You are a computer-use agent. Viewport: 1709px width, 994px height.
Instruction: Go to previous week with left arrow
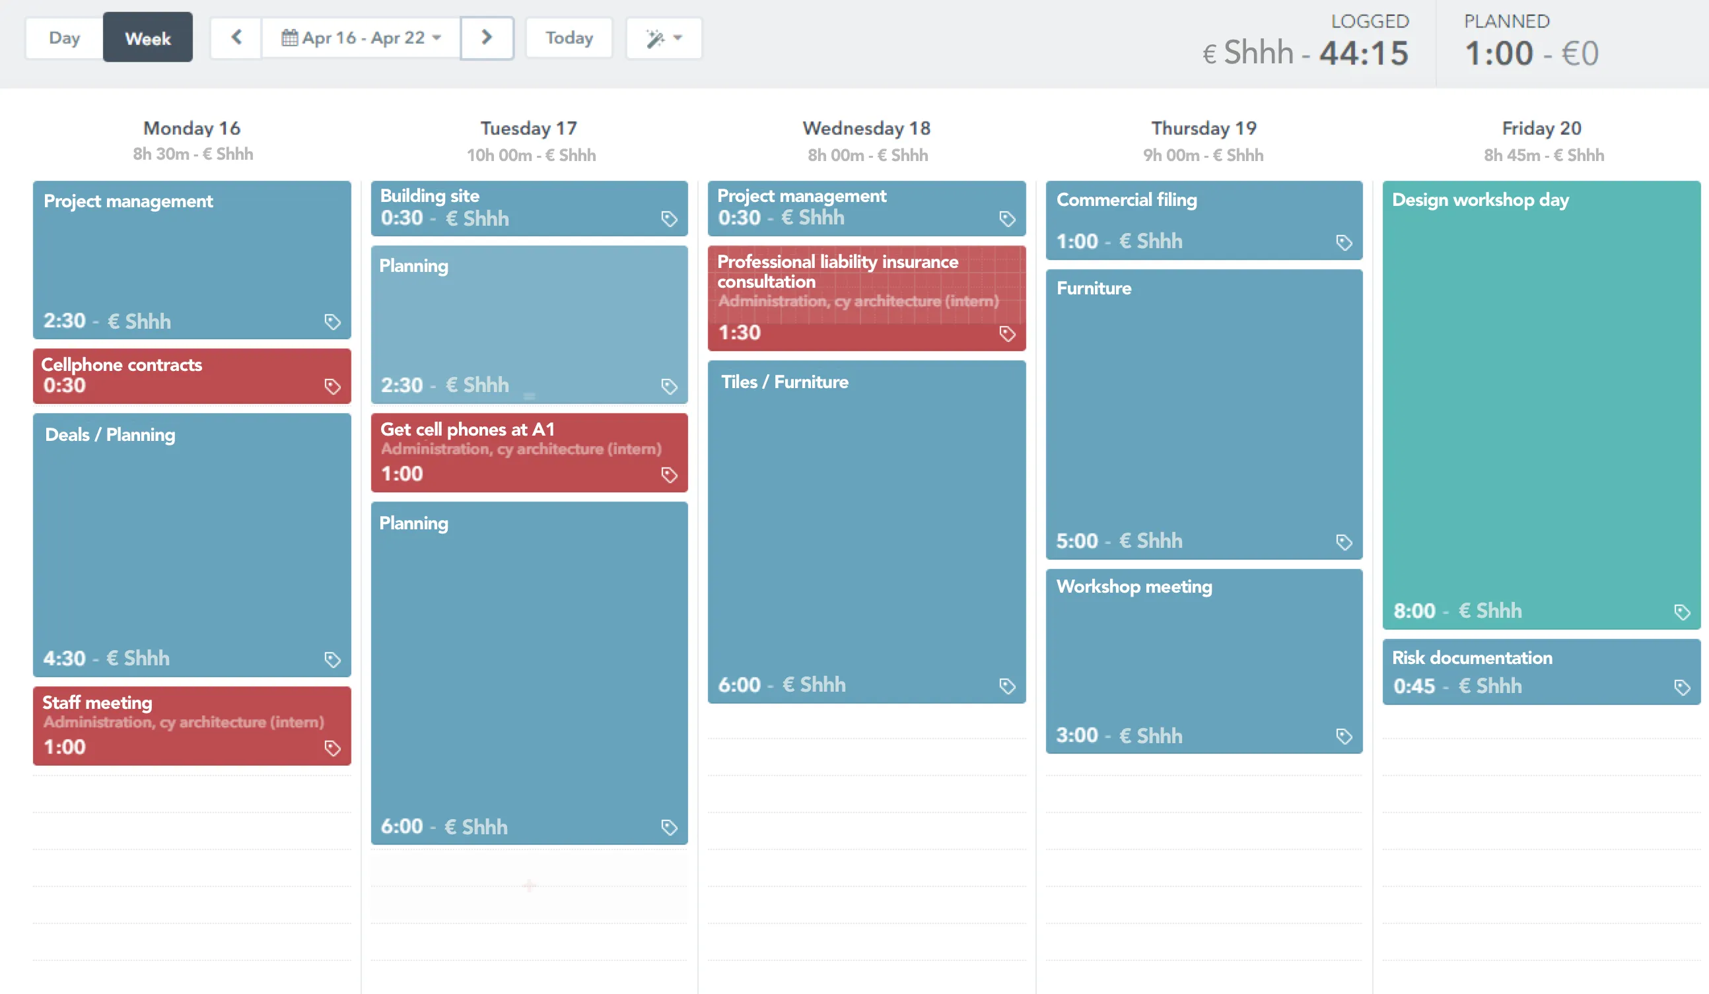(x=236, y=38)
